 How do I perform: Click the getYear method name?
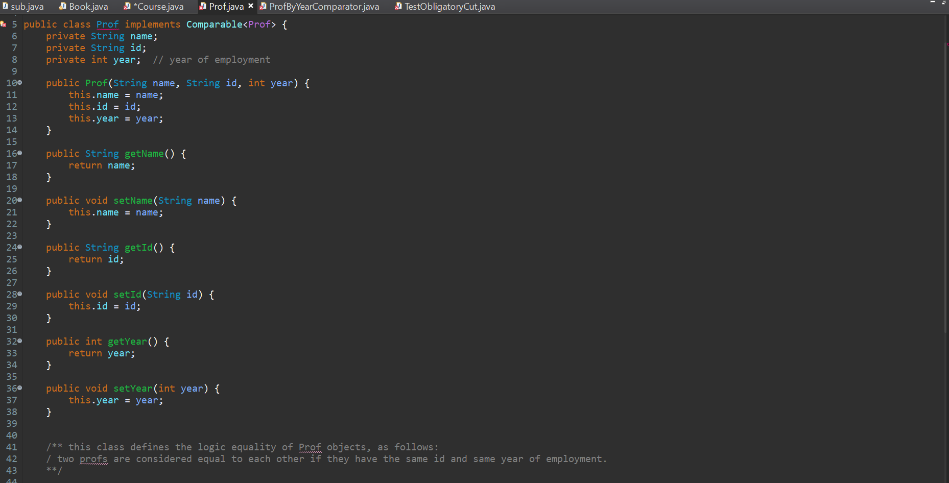coord(127,342)
